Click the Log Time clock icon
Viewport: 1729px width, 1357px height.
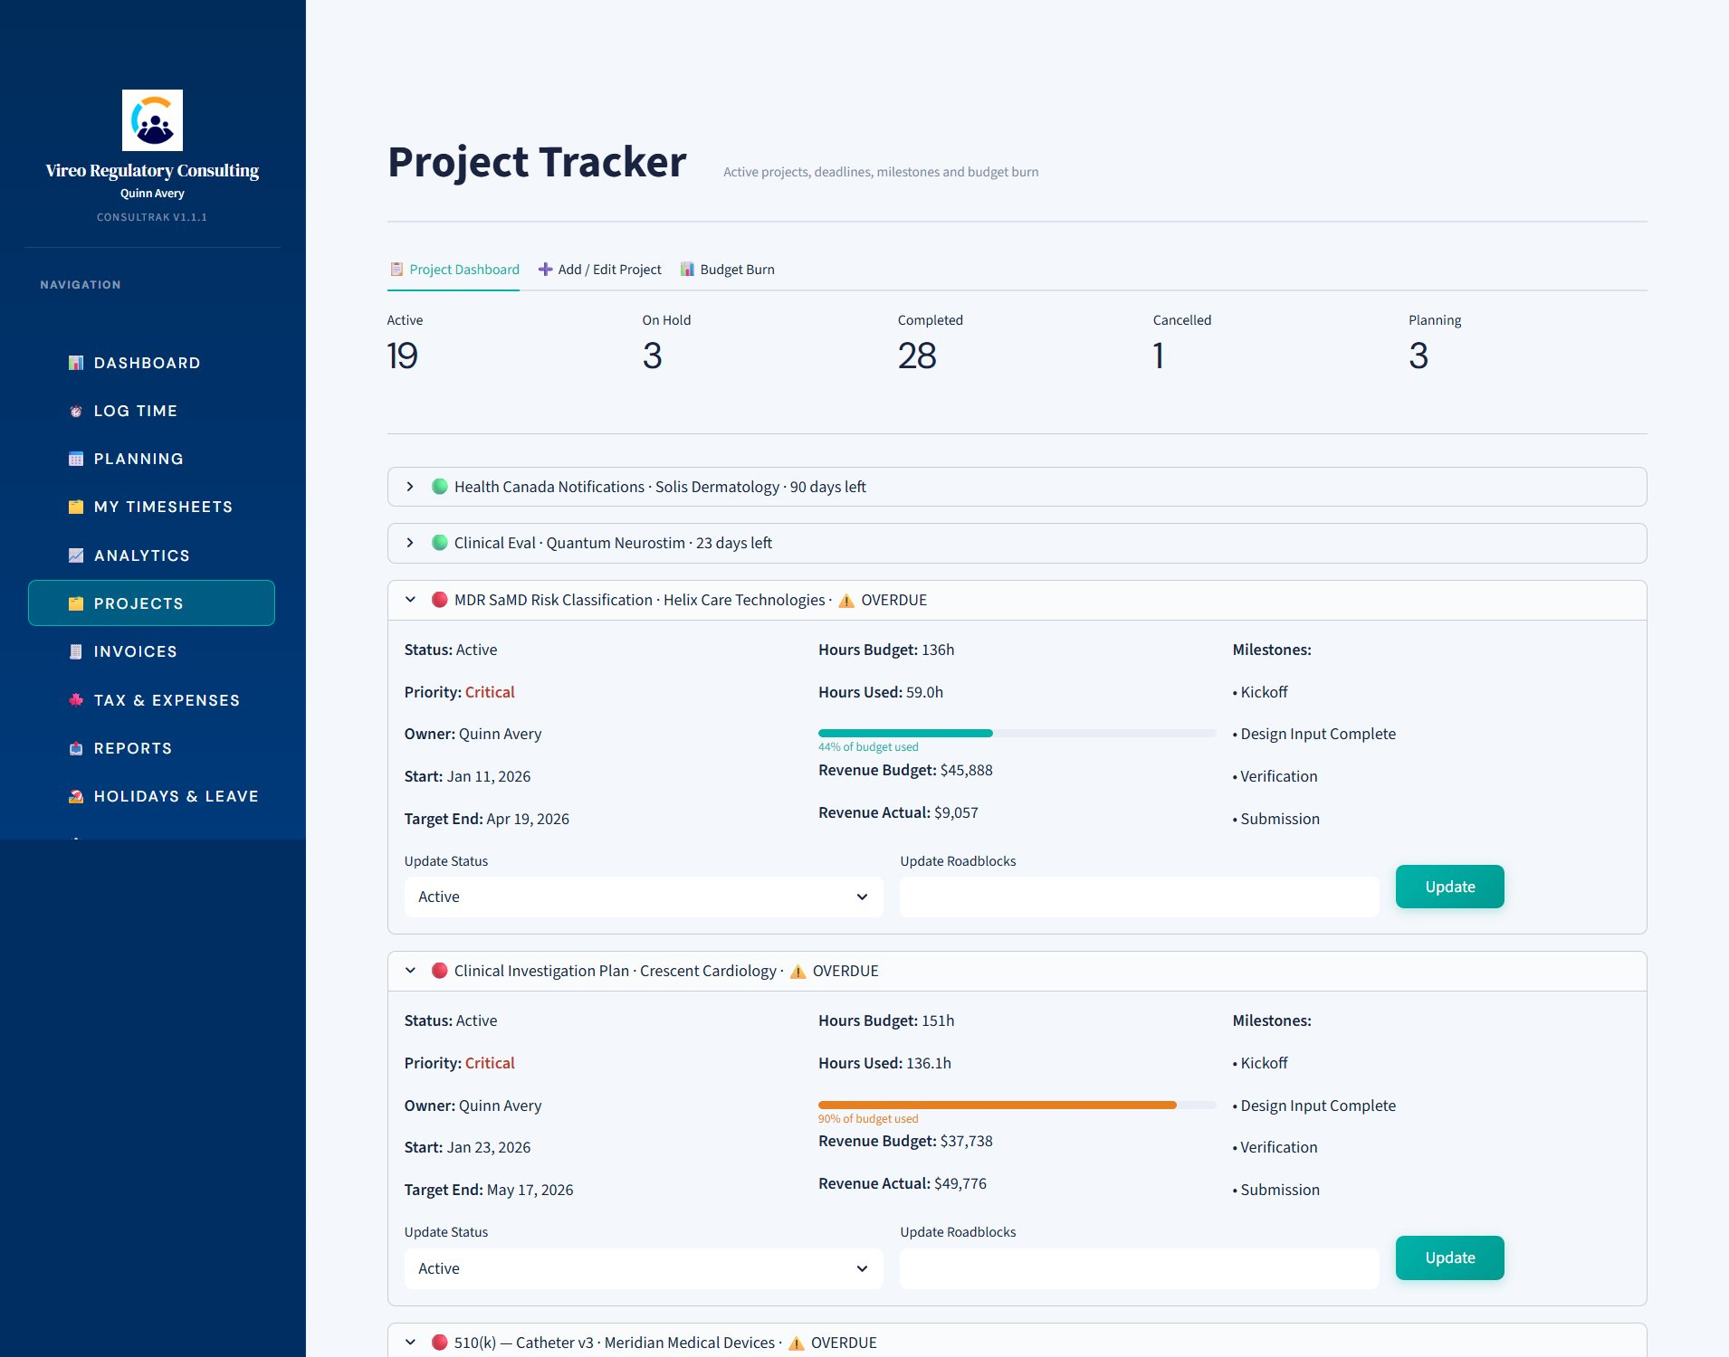pyautogui.click(x=76, y=411)
